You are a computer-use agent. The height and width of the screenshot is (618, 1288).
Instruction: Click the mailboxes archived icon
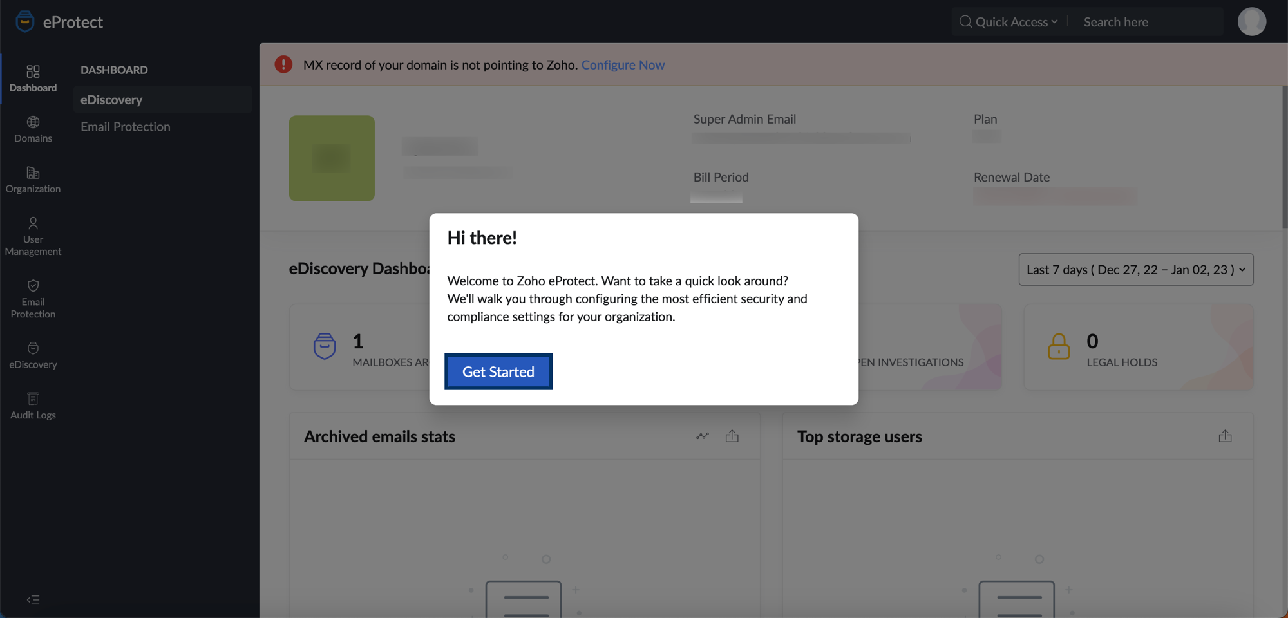click(325, 346)
